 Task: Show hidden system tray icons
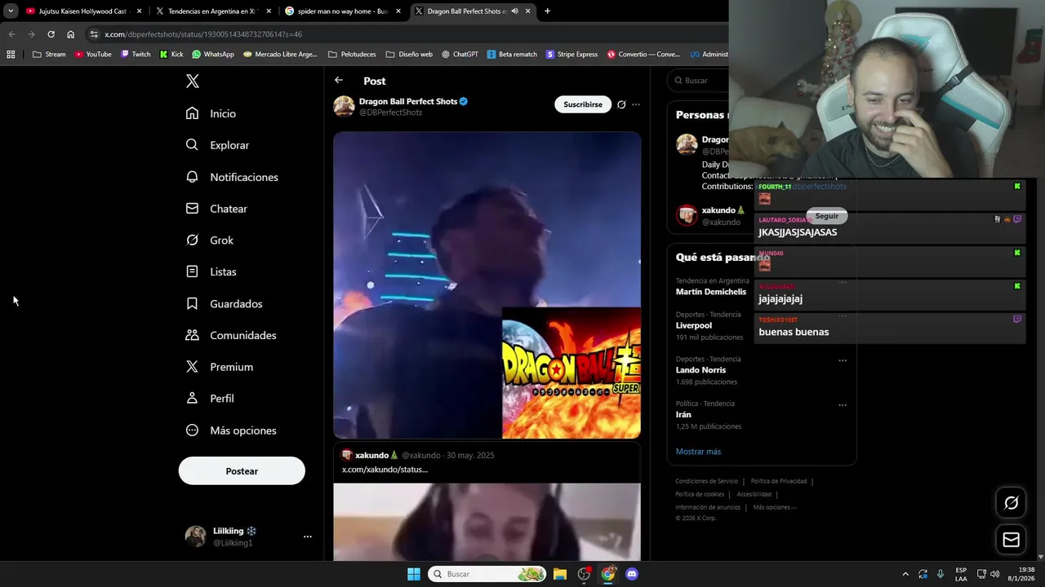(905, 574)
